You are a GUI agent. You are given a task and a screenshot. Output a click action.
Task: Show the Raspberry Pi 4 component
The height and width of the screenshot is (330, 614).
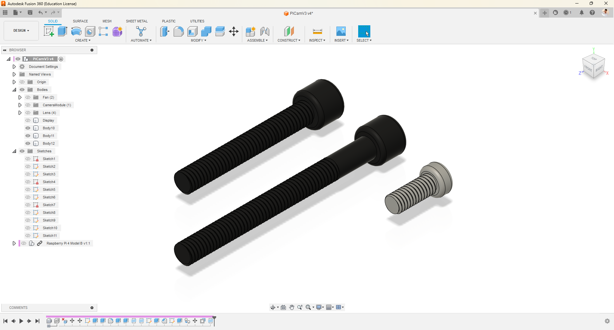[x=24, y=243]
